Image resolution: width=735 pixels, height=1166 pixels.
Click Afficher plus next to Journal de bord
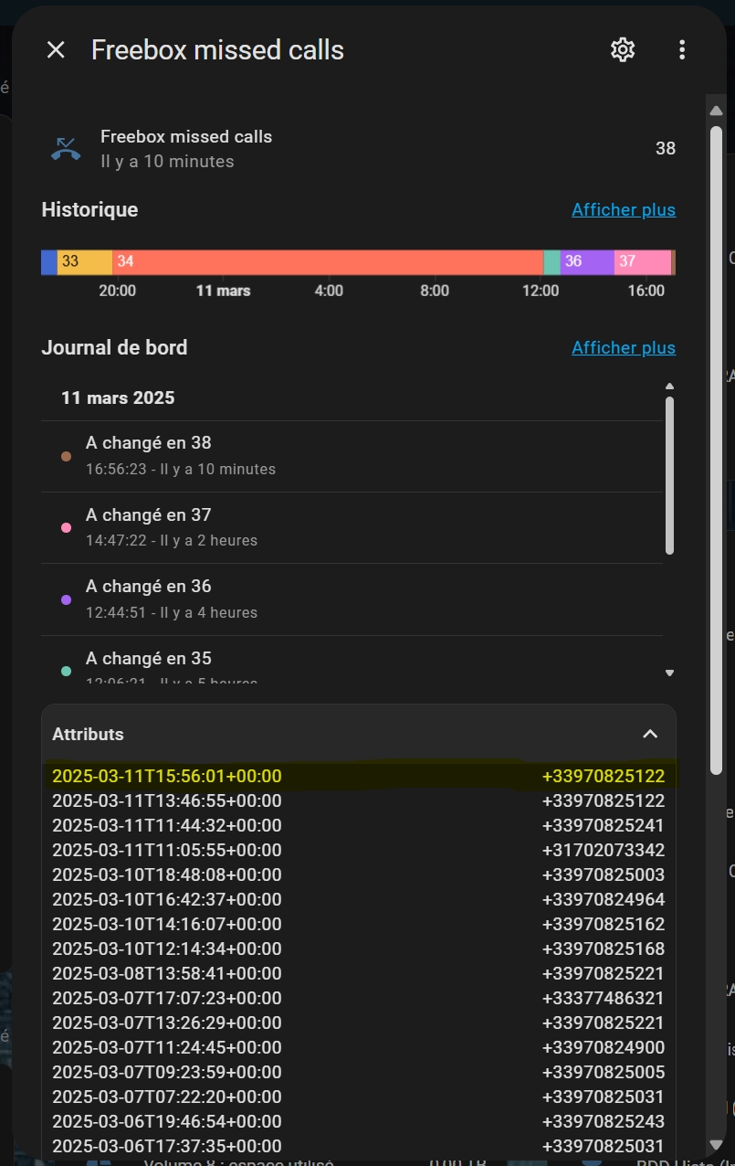tap(624, 348)
